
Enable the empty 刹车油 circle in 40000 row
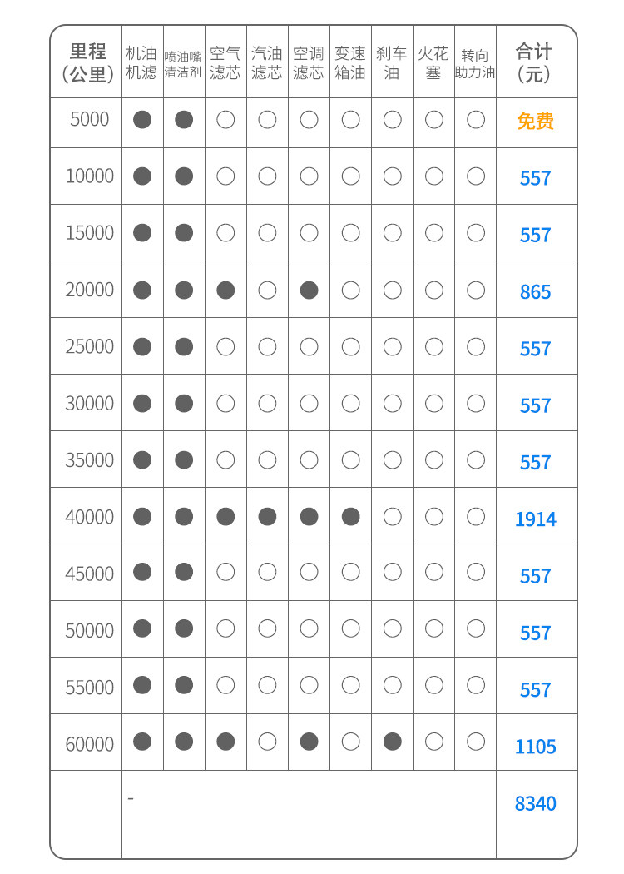(392, 517)
